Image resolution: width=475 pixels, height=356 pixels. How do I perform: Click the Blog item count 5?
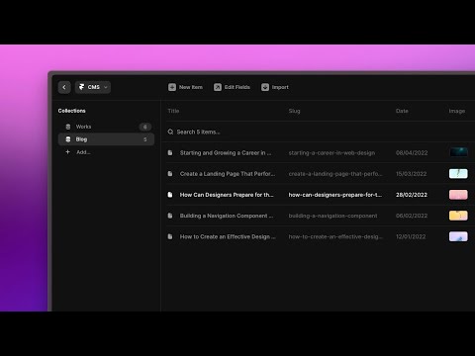(144, 139)
